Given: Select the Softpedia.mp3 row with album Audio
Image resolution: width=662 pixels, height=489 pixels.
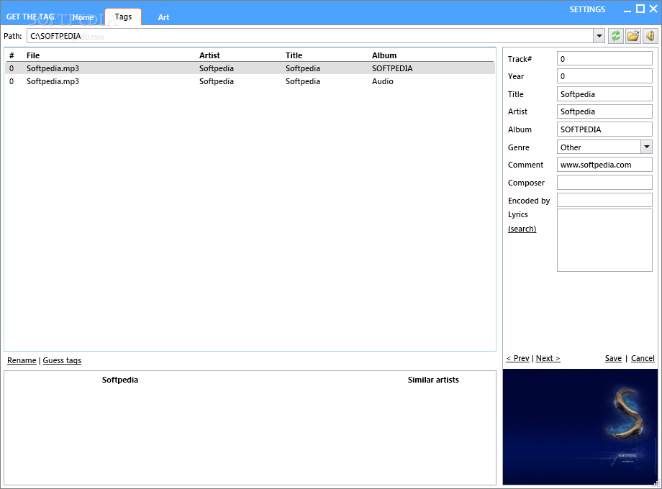Looking at the screenshot, I should tap(250, 81).
